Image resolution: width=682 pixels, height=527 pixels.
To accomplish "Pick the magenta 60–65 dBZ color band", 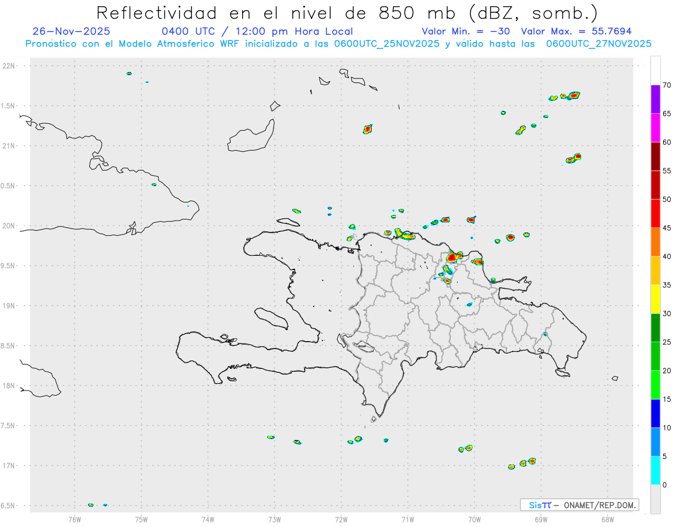I will 655,128.
